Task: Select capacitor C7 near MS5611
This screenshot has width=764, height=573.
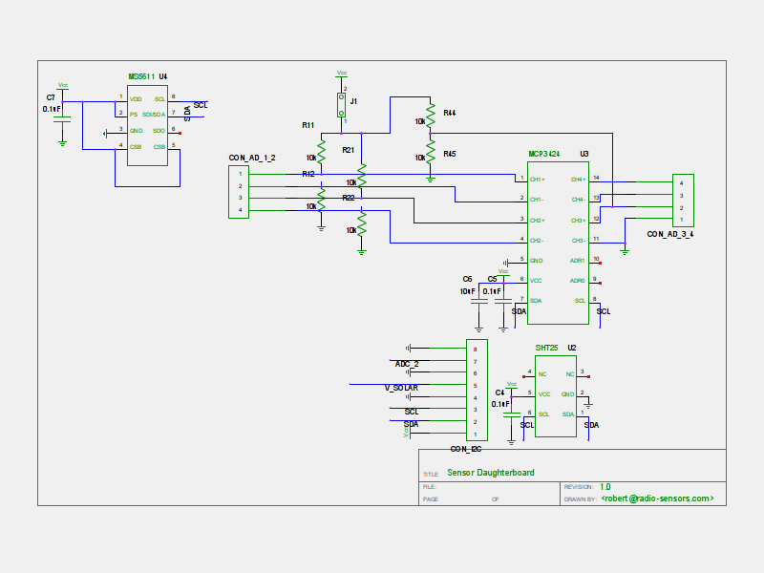Action: tap(63, 117)
